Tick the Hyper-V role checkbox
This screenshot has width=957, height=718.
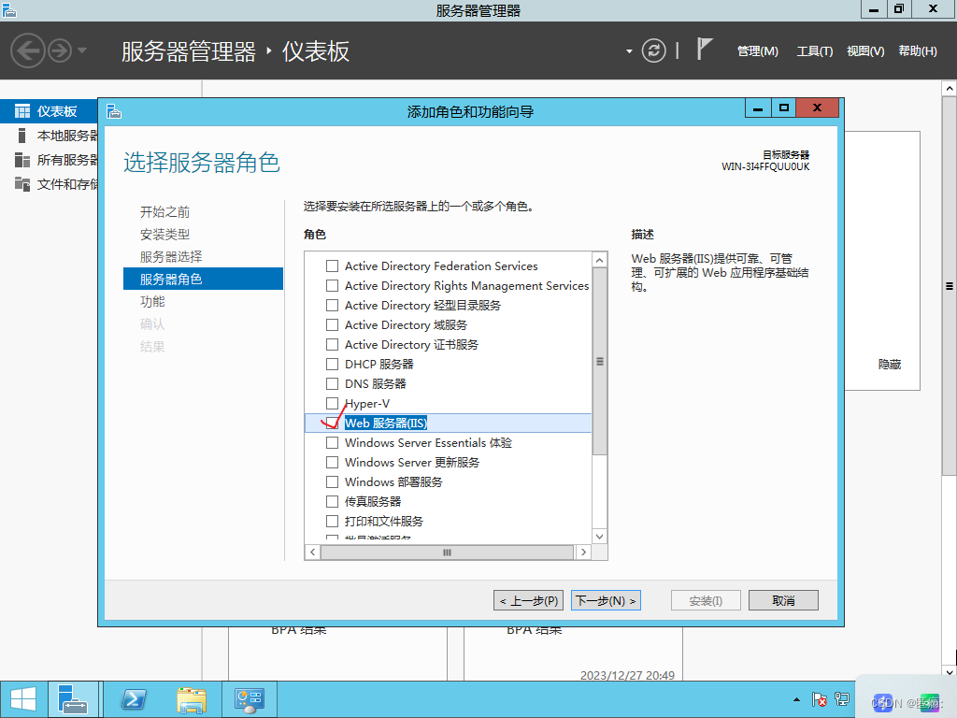[x=332, y=404]
